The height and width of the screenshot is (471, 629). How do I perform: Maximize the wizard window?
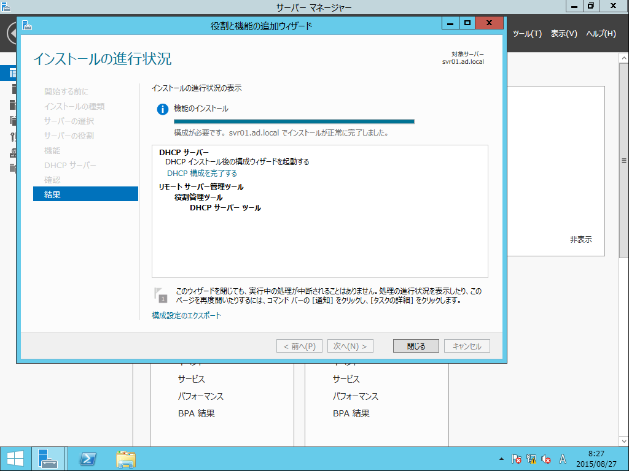[x=467, y=23]
